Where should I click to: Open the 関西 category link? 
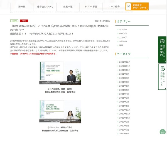(122, 45)
